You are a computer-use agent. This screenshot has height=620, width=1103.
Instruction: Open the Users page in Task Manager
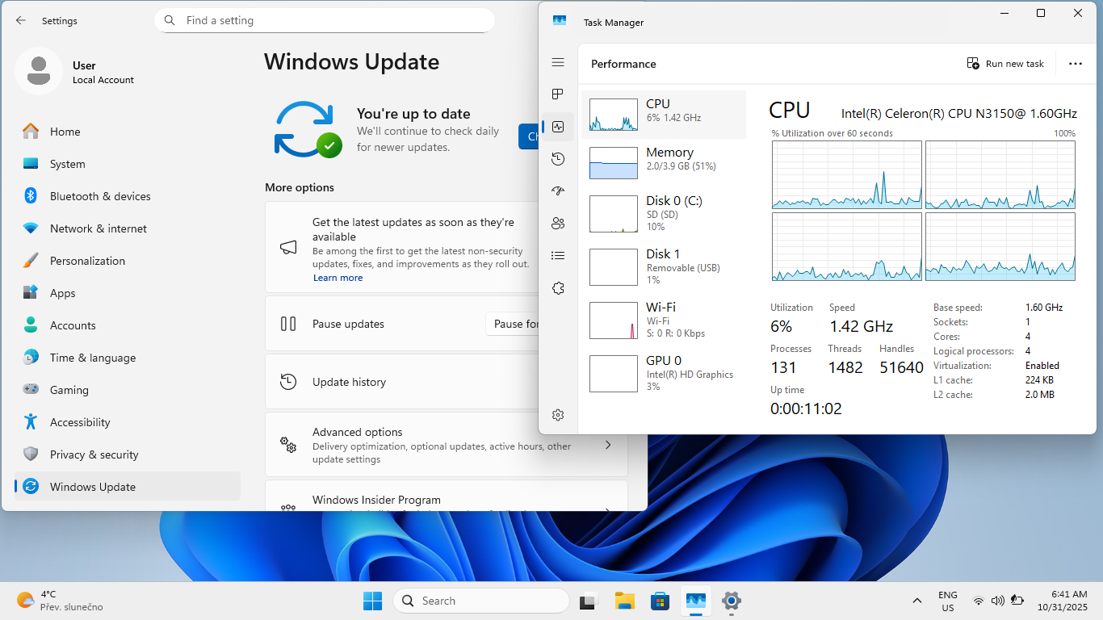pos(558,224)
